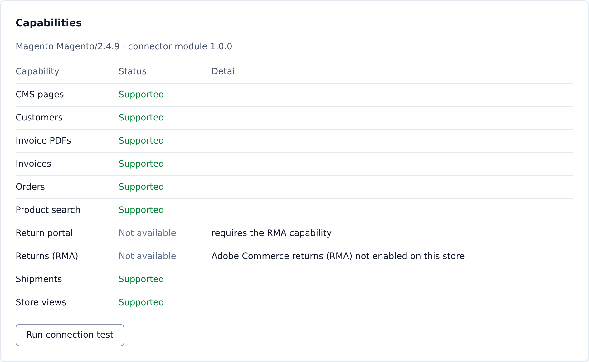
Task: Click the Magento/2.4.9 connector module version text
Action: pos(124,46)
